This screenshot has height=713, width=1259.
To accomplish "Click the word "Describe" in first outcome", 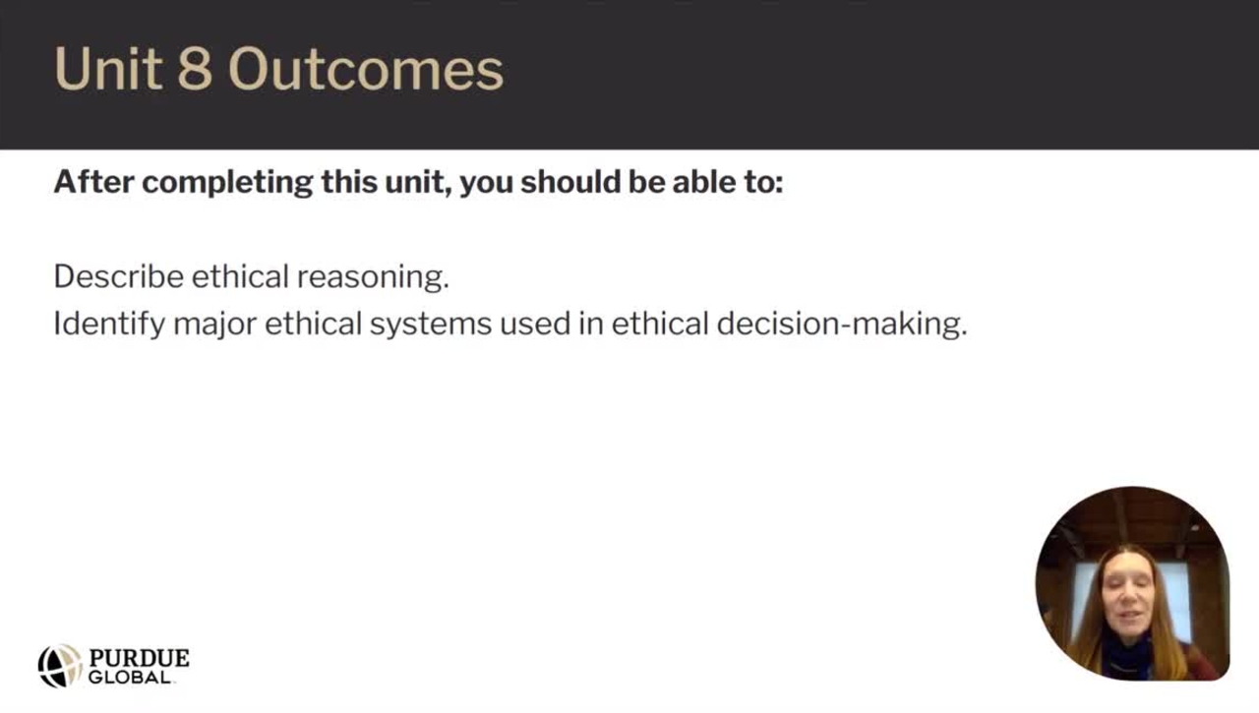I will pyautogui.click(x=118, y=276).
